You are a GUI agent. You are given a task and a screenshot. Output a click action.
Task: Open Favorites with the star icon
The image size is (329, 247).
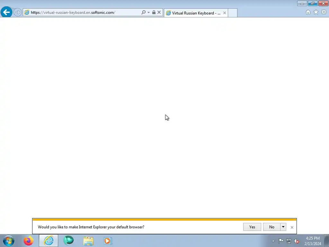(316, 12)
